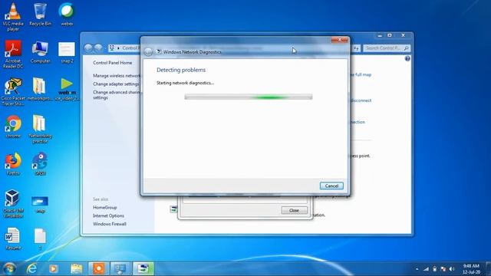Open the Recycle Bin desktop icon
The height and width of the screenshot is (276, 491).
(x=40, y=14)
